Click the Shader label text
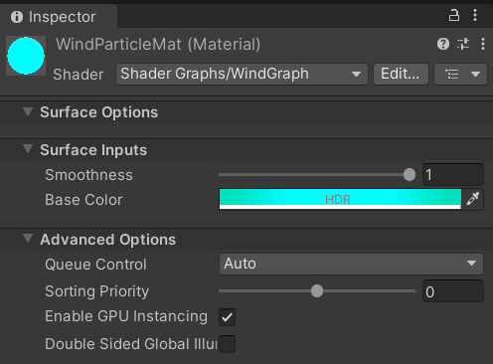This screenshot has height=364, width=493. (79, 75)
